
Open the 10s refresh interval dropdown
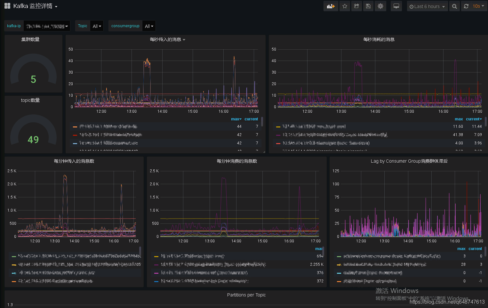[479, 6]
